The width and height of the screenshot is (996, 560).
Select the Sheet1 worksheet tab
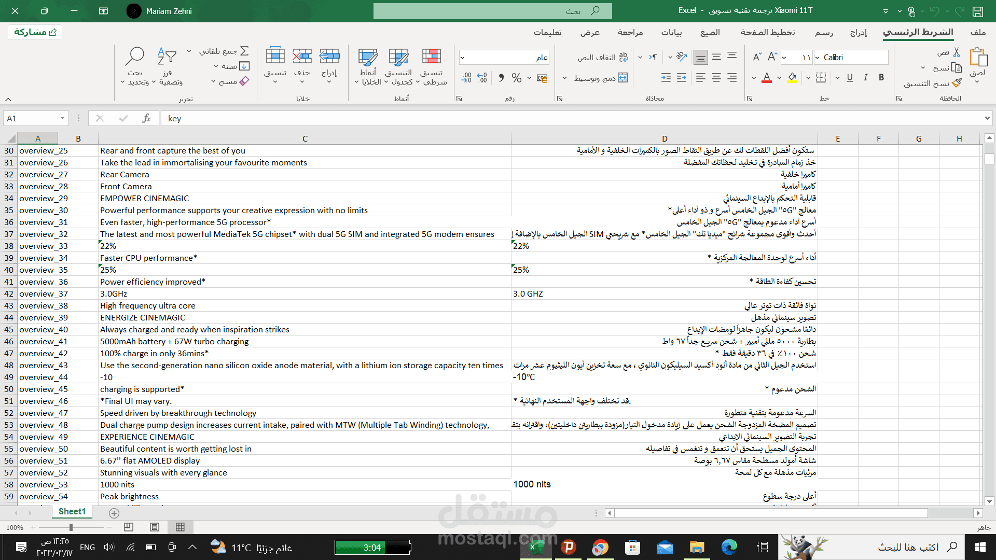click(x=72, y=512)
